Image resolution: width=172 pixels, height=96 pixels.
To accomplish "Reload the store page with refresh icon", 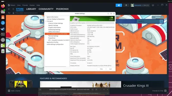I will pos(9,13).
